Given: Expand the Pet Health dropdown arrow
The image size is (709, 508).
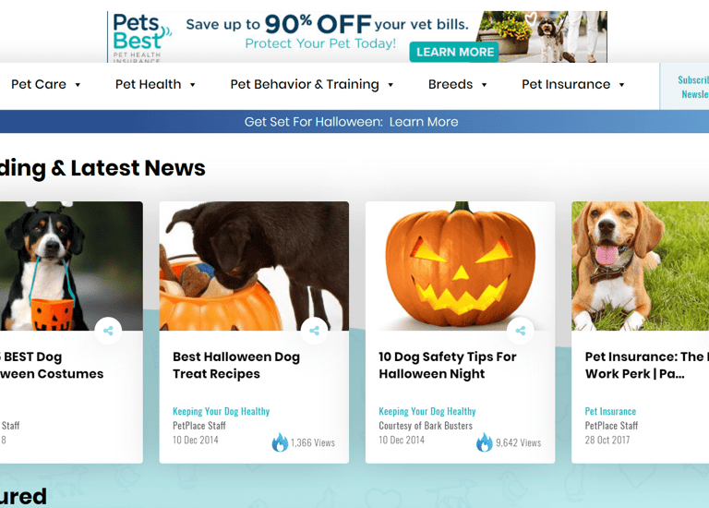Looking at the screenshot, I should 192,85.
